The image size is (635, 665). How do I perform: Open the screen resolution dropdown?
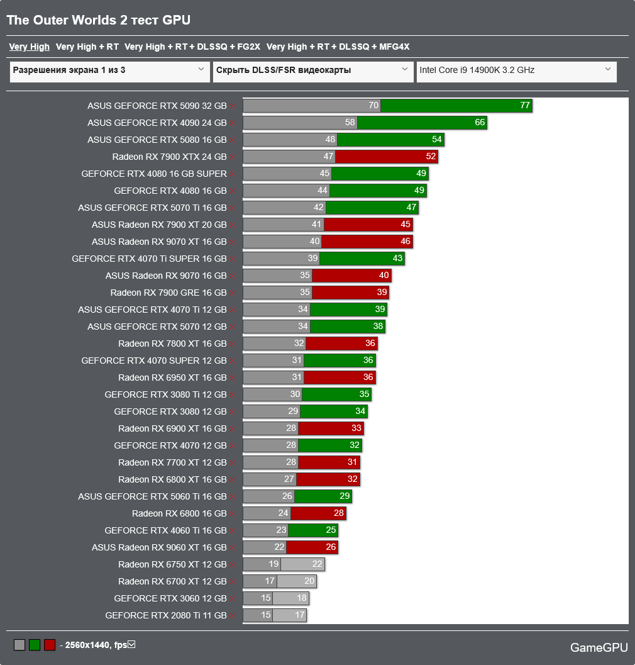[x=110, y=71]
